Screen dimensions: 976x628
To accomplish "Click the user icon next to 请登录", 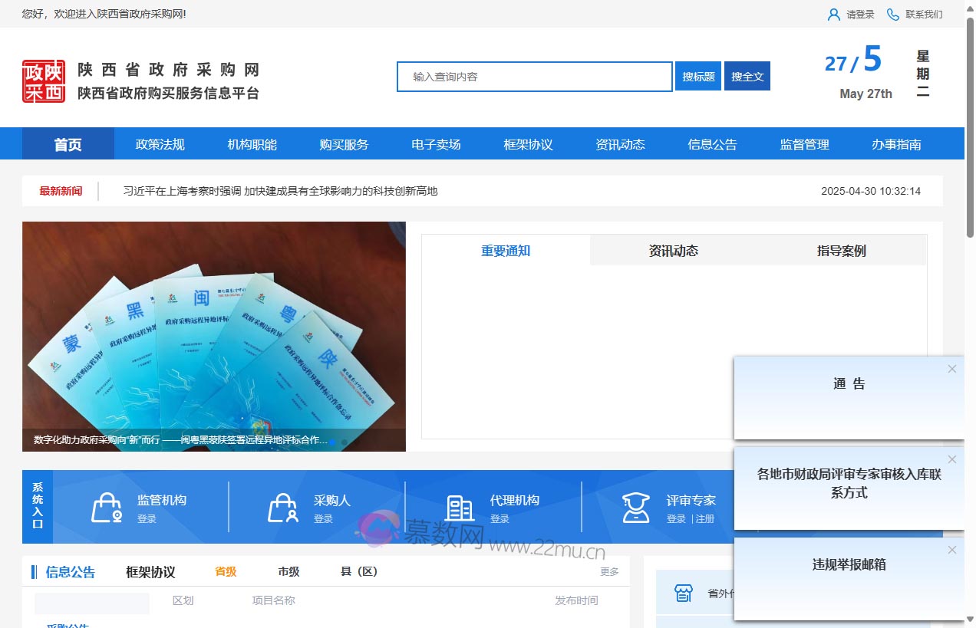I will 834,14.
